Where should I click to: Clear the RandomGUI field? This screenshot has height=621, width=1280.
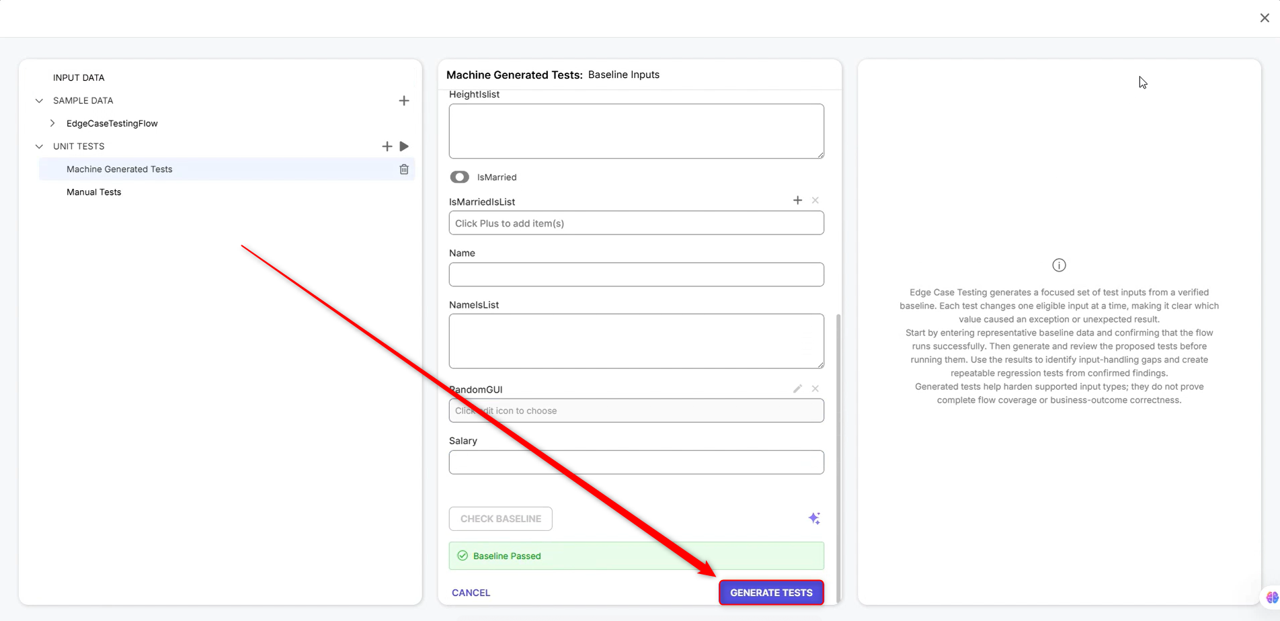pos(815,388)
